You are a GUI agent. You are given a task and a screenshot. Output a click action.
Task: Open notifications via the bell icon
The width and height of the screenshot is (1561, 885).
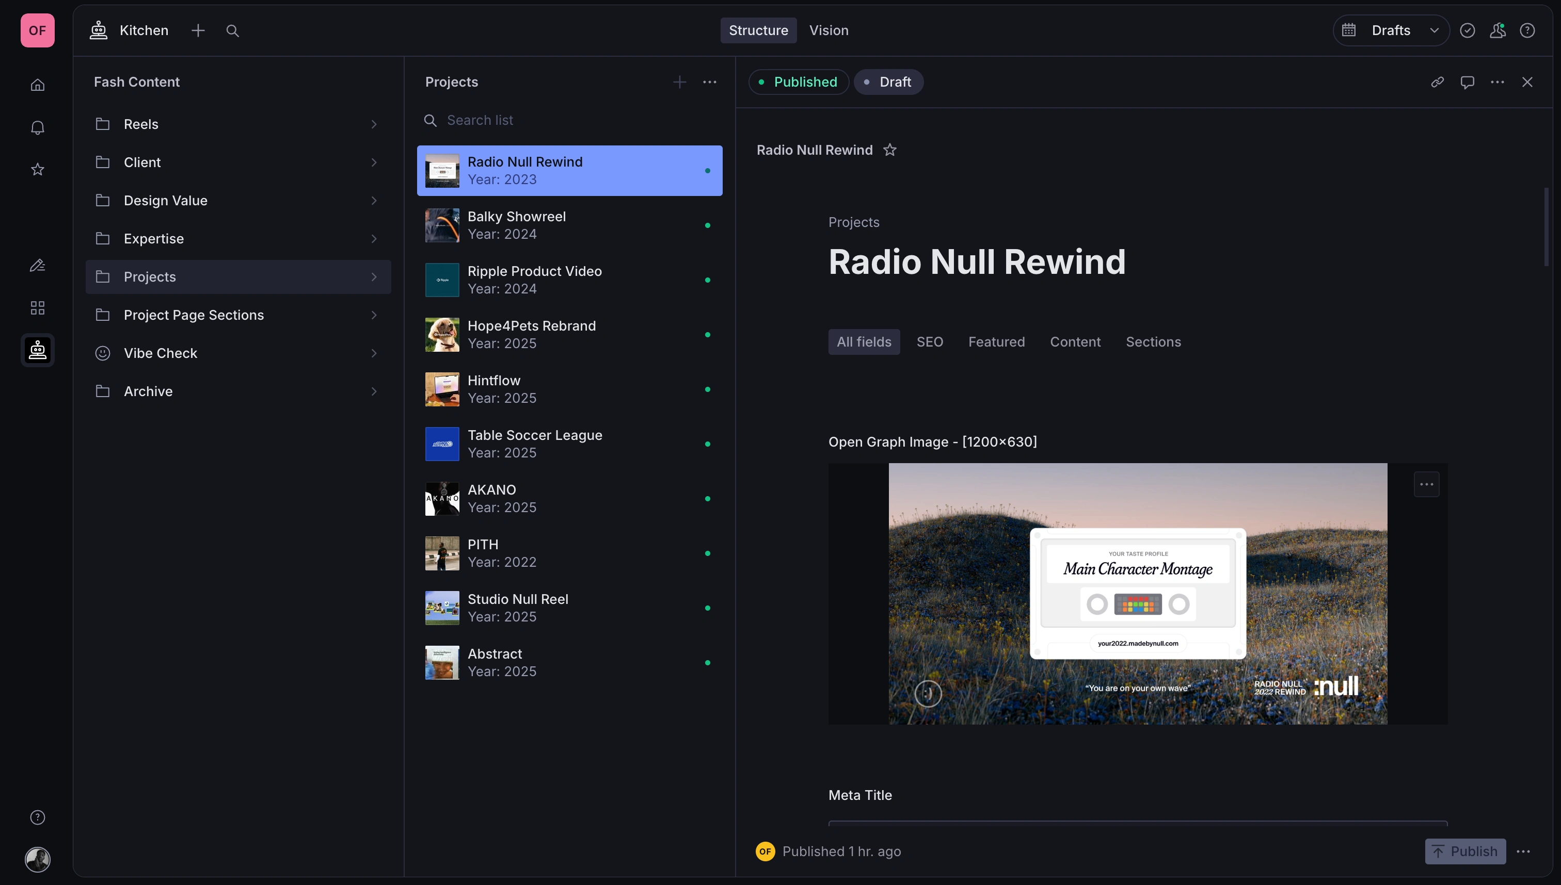(x=37, y=127)
